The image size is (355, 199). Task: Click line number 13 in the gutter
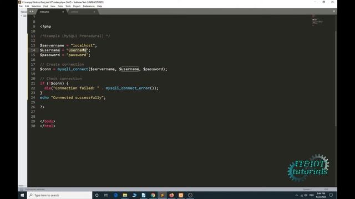point(33,45)
